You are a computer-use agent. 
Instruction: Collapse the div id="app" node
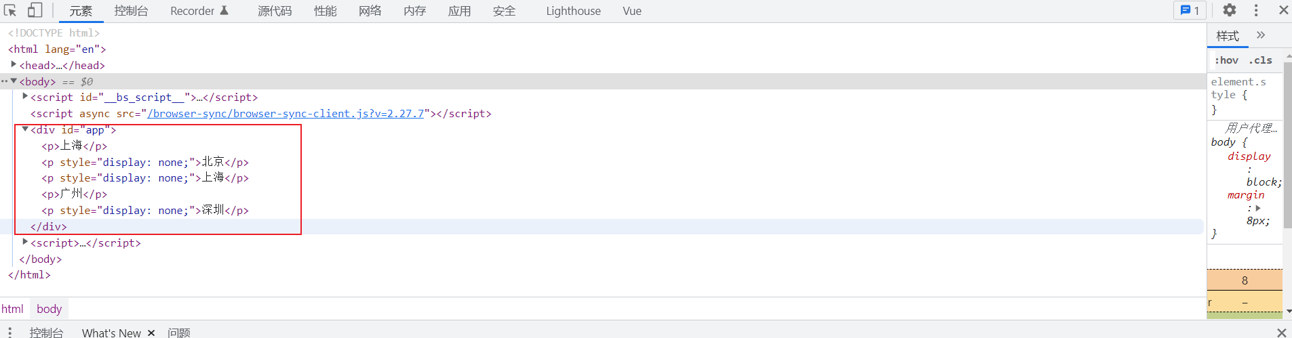[25, 129]
